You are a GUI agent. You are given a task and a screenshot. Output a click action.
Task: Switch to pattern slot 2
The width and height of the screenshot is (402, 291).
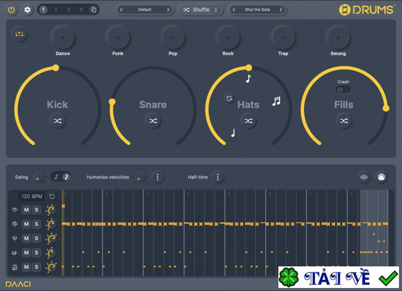click(x=56, y=10)
